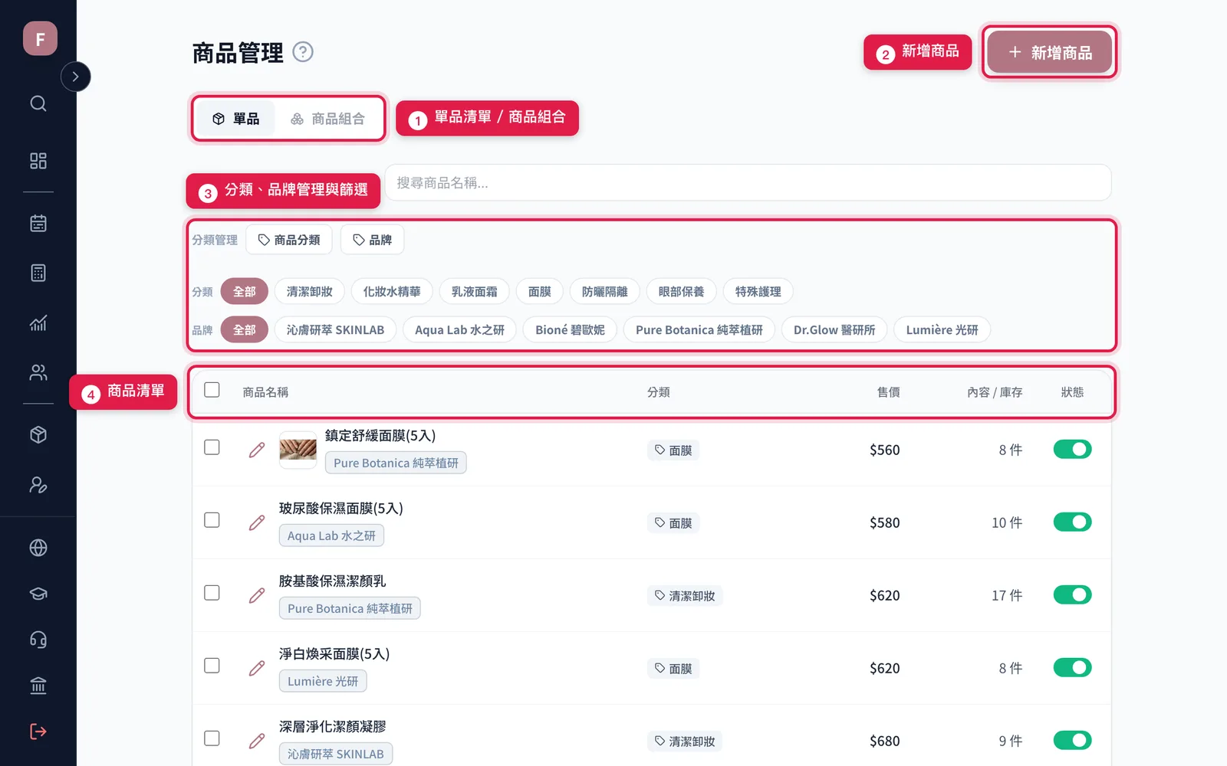1227x766 pixels.
Task: Click the 鎮定舒緩面膜 product thumbnail
Action: pyautogui.click(x=298, y=450)
